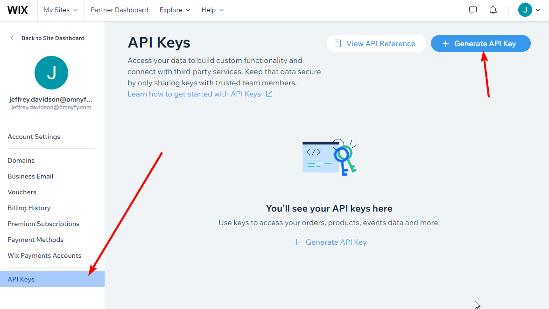Open the Explore dropdown menu
Image resolution: width=549 pixels, height=309 pixels.
tap(175, 10)
